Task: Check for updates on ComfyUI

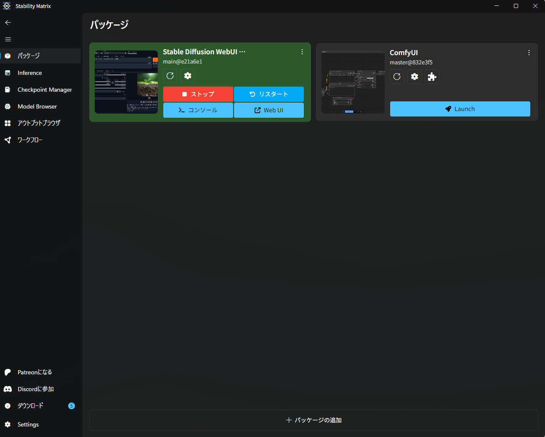Action: [x=397, y=77]
